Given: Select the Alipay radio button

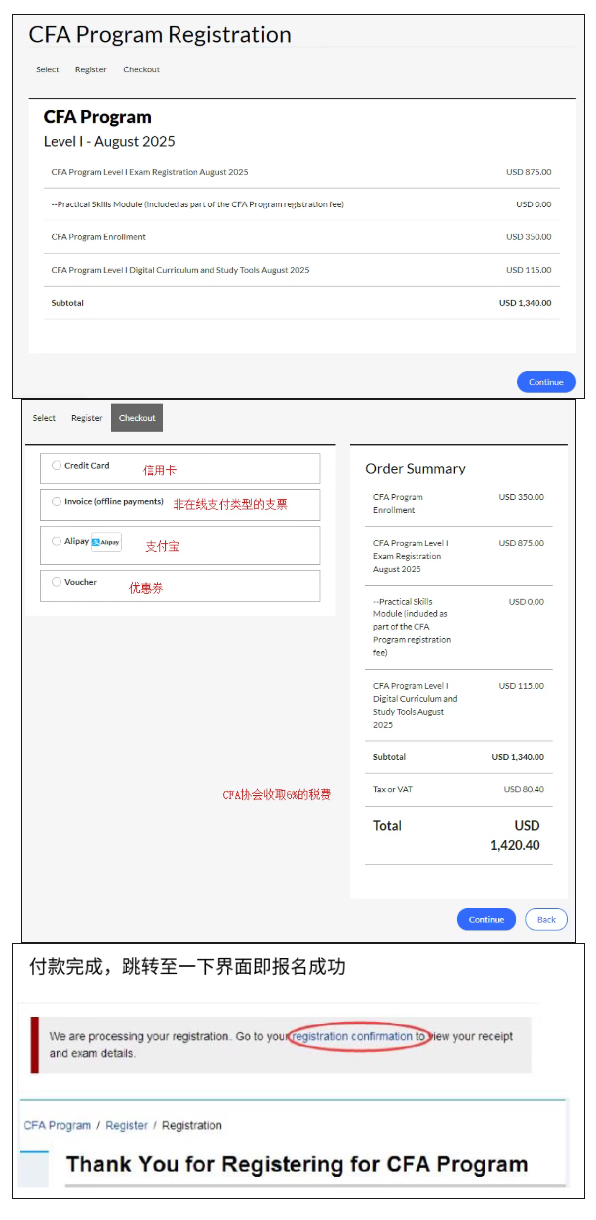Looking at the screenshot, I should [57, 541].
